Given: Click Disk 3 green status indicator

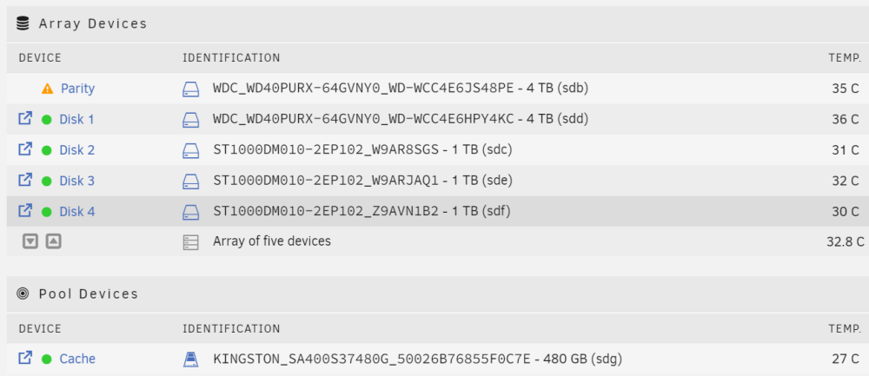Looking at the screenshot, I should [x=47, y=181].
